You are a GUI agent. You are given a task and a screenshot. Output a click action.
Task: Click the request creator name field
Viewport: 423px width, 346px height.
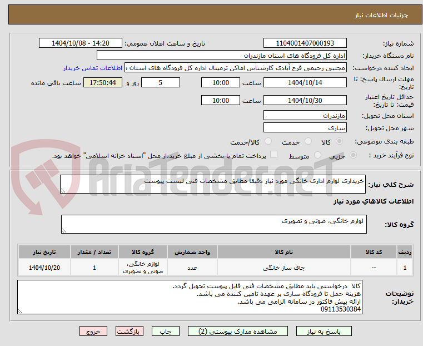pos(236,68)
